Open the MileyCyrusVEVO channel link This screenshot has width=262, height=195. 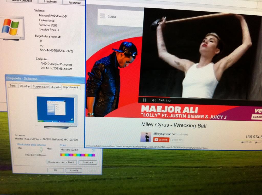[165, 134]
